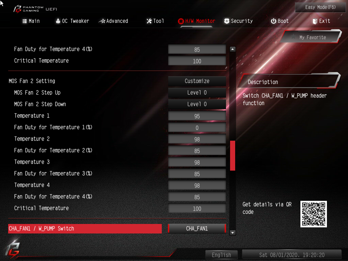Image resolution: width=348 pixels, height=261 pixels.
Task: Click the OC Tweaker rocket icon
Action: [x=58, y=21]
